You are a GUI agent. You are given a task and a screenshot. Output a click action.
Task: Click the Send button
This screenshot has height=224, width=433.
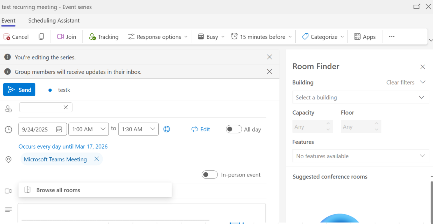click(19, 90)
